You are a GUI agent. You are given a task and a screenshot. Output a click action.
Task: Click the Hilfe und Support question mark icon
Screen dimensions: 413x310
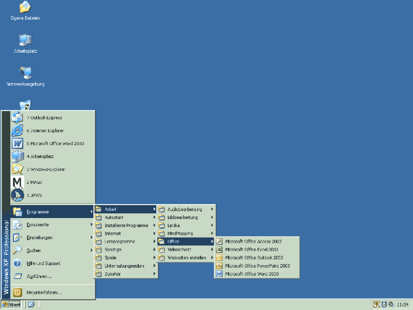[x=18, y=263]
